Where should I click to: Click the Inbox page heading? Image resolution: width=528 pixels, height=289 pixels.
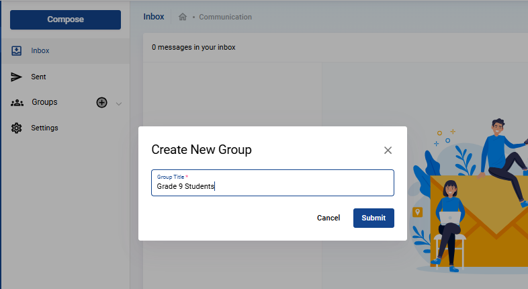(154, 17)
